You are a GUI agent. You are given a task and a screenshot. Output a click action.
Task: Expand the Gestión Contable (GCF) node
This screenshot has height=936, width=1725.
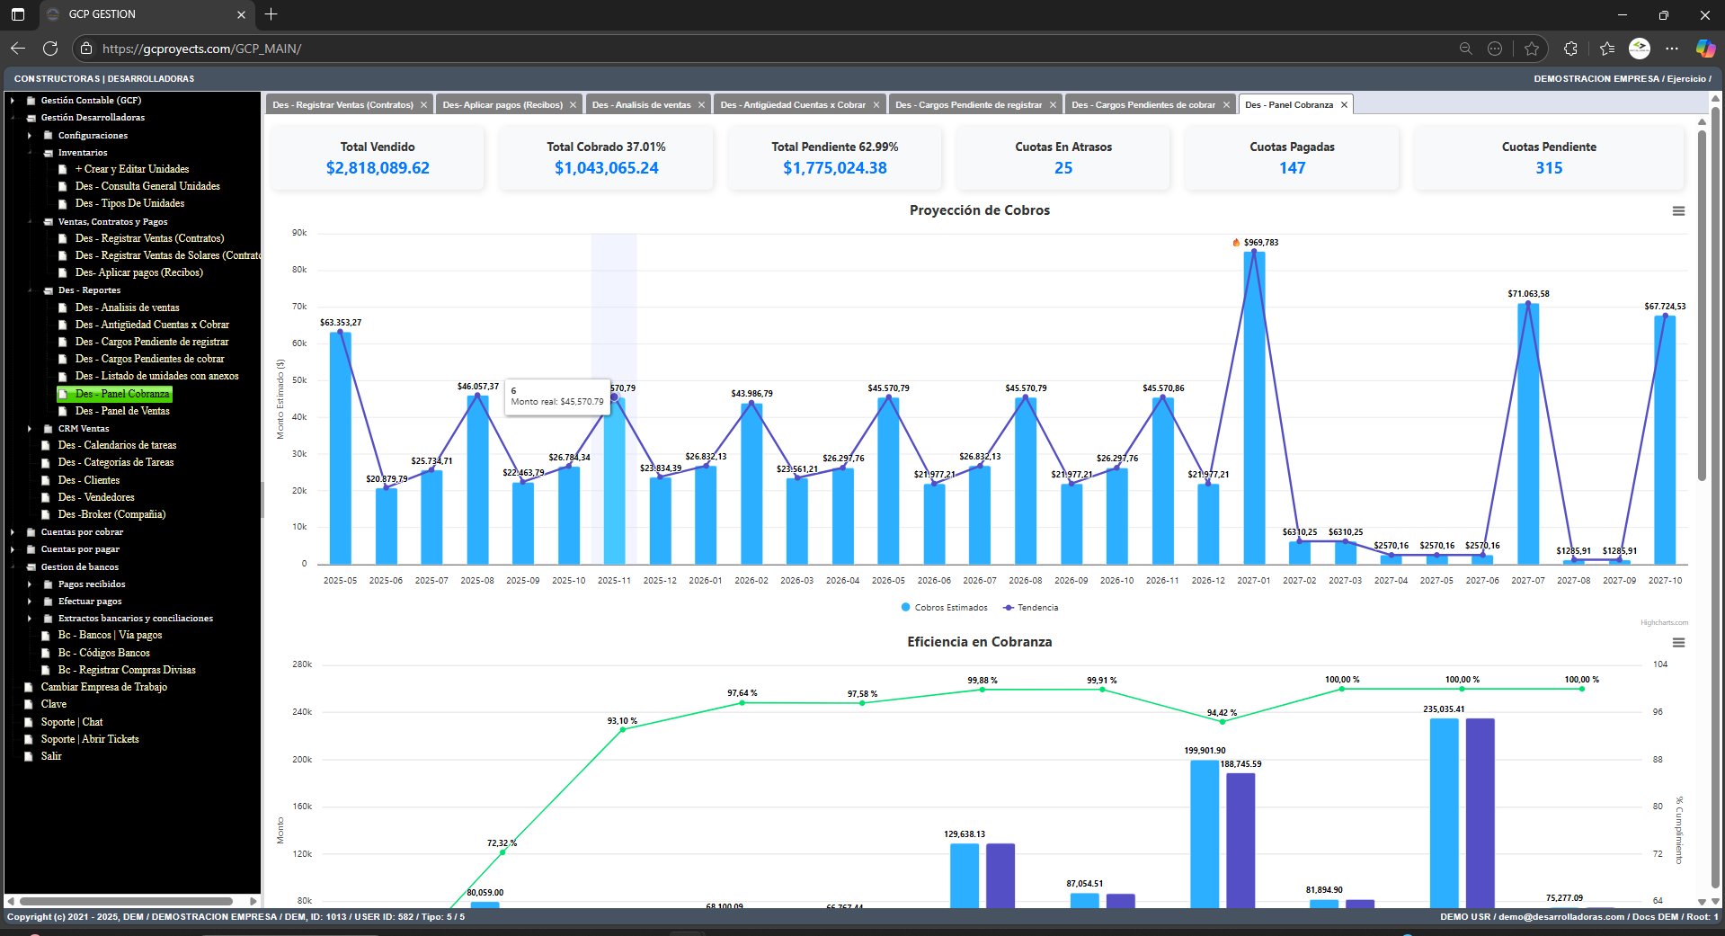click(x=13, y=101)
